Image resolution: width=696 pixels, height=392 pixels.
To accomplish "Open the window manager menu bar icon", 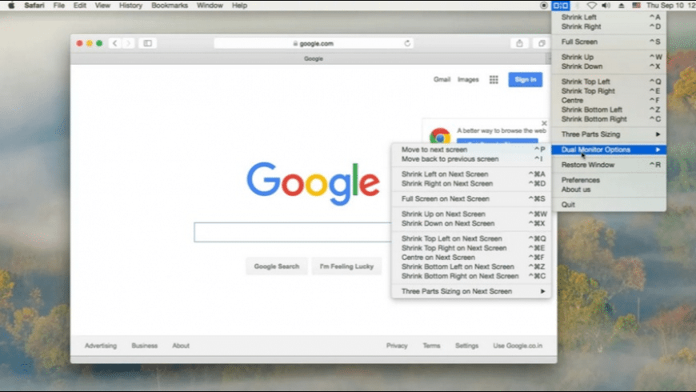I will click(561, 6).
